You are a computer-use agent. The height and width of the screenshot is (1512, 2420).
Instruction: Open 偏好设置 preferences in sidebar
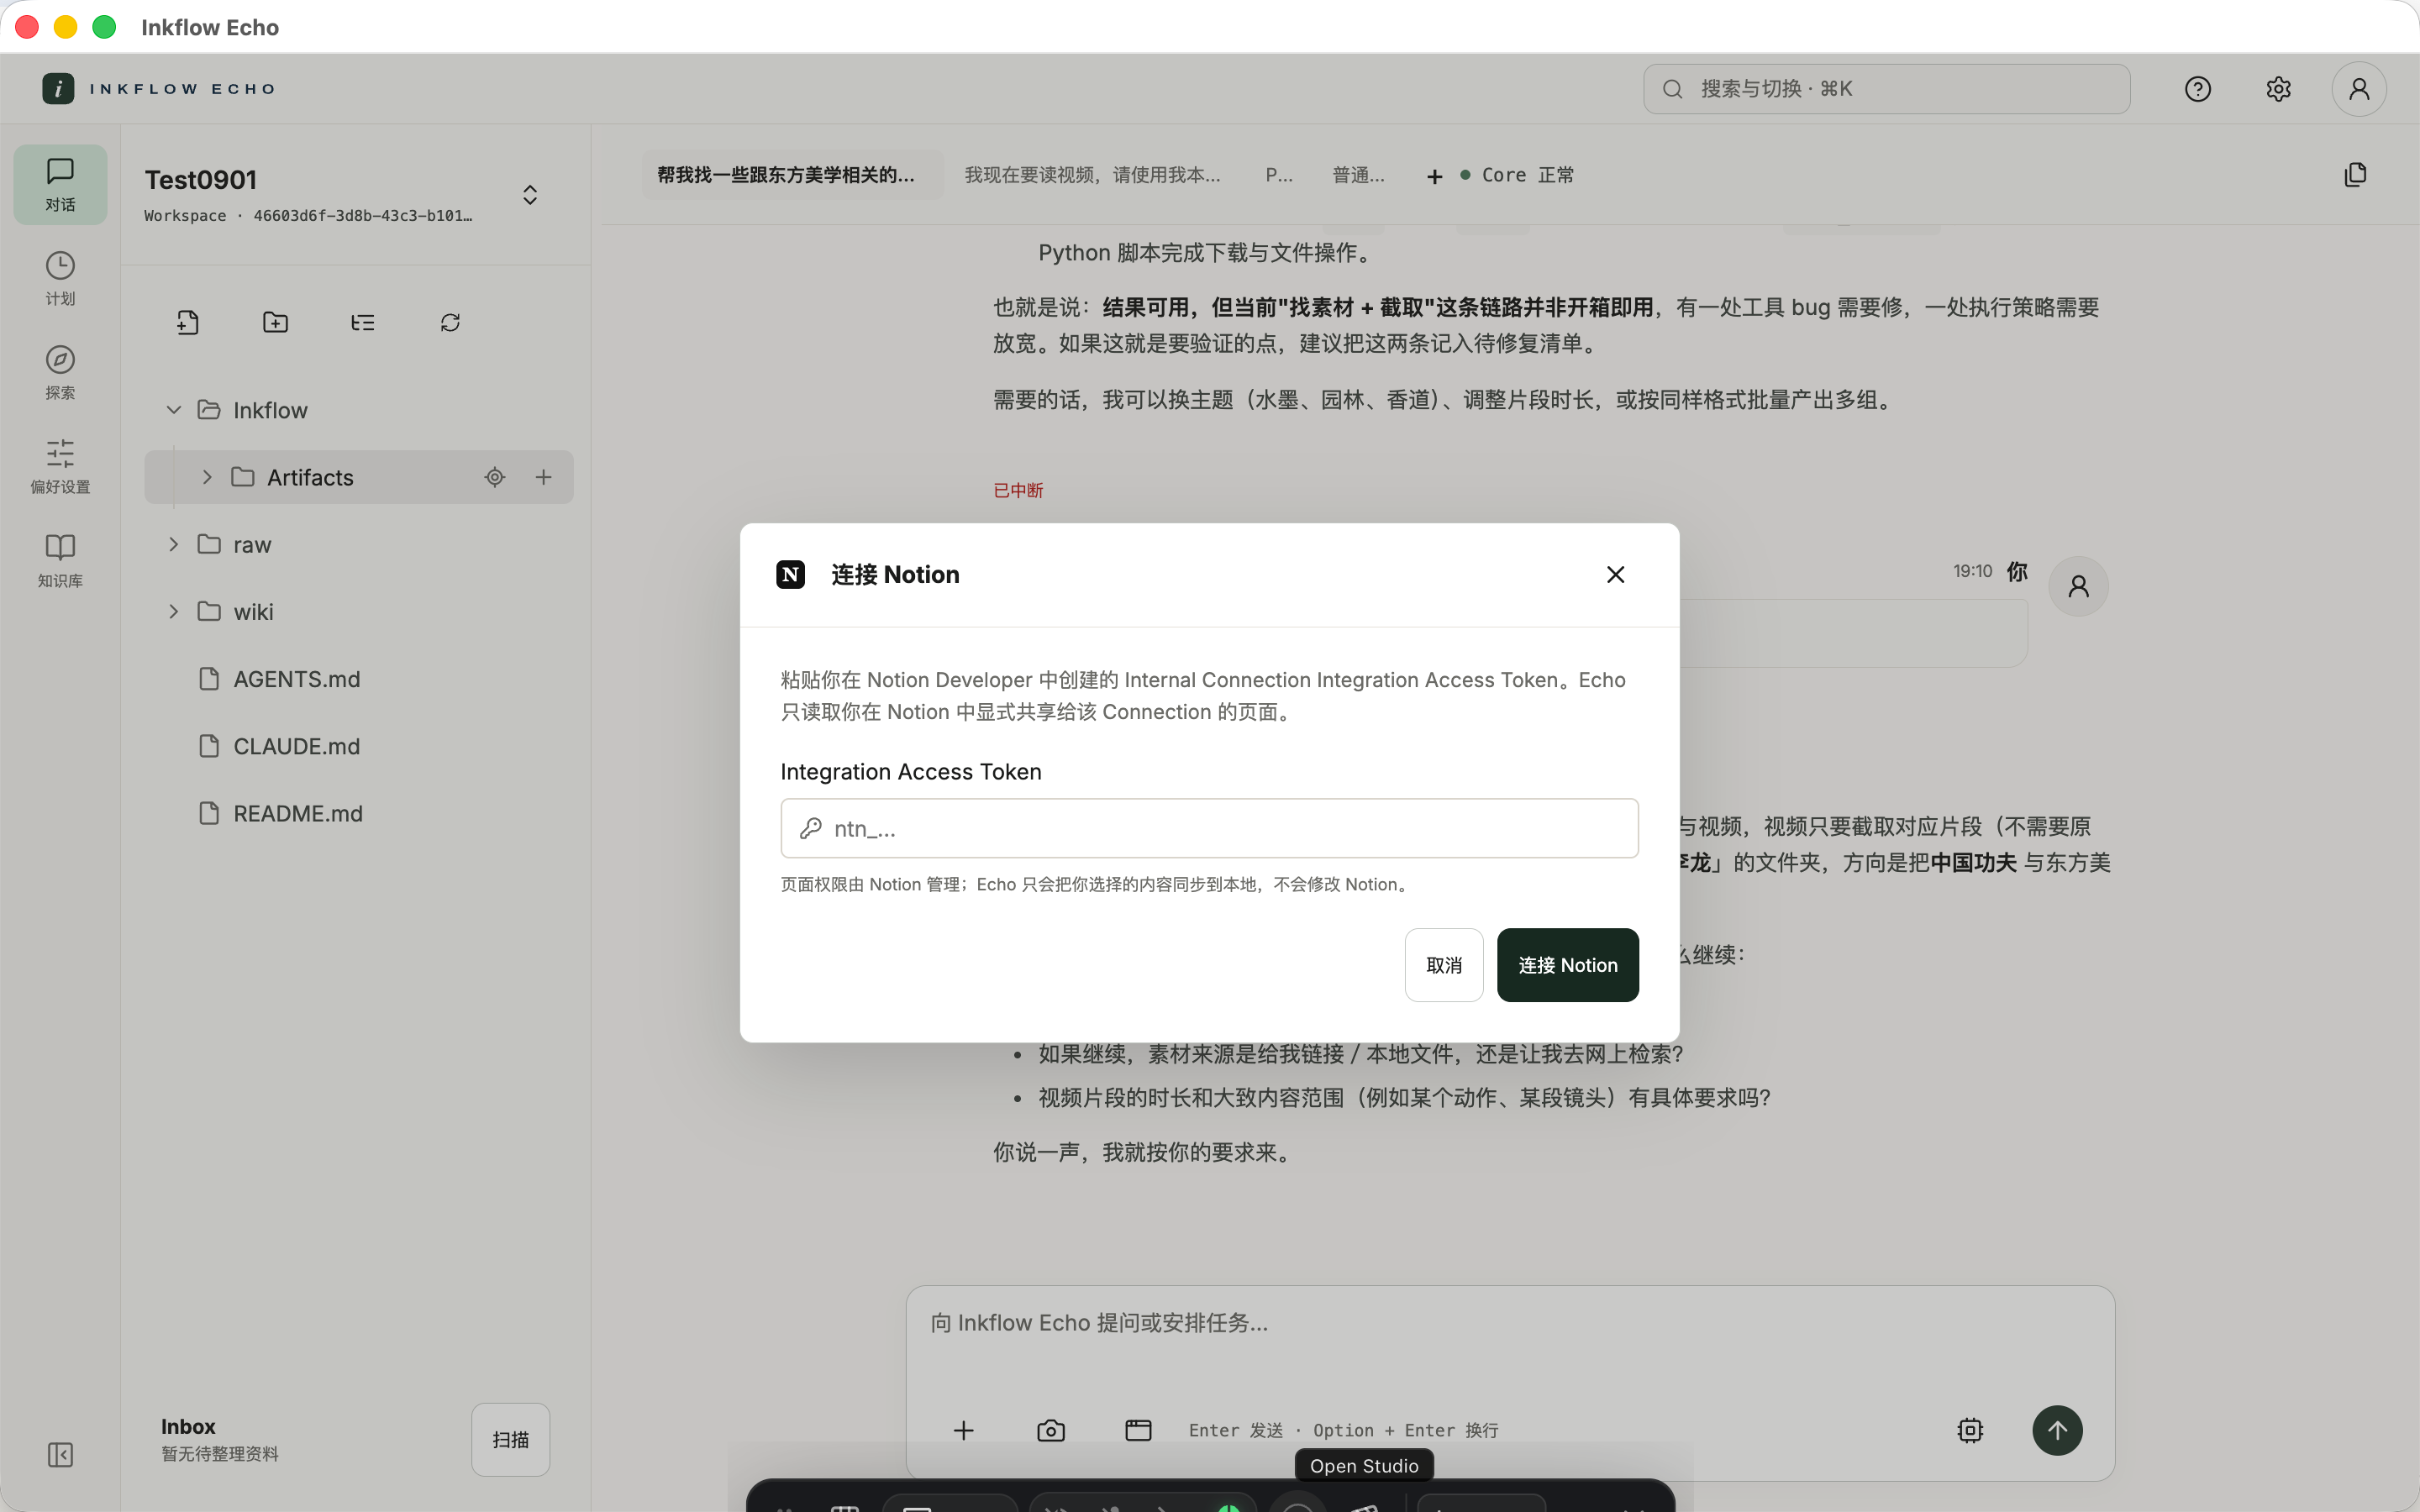pyautogui.click(x=60, y=467)
